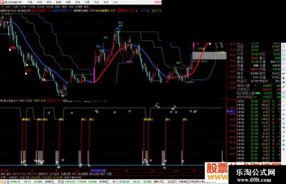Open the 市场 menu
The image size is (286, 184).
coord(39,2)
